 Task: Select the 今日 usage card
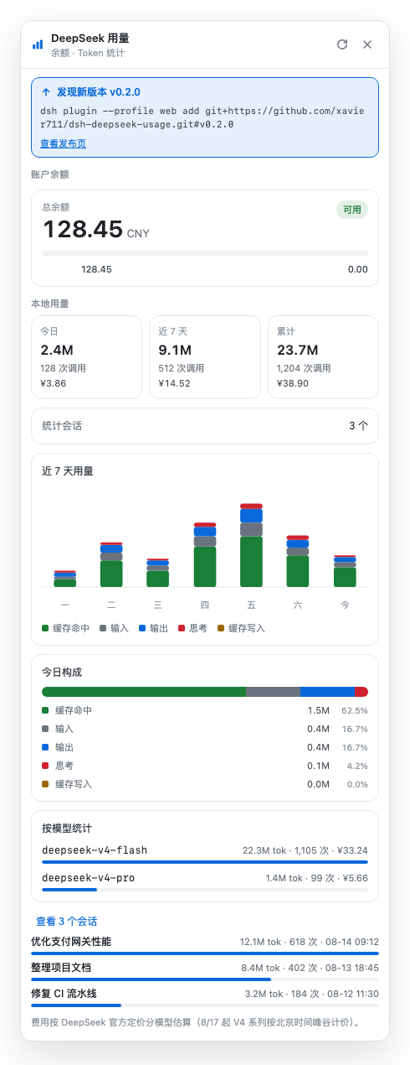pyautogui.click(x=86, y=356)
